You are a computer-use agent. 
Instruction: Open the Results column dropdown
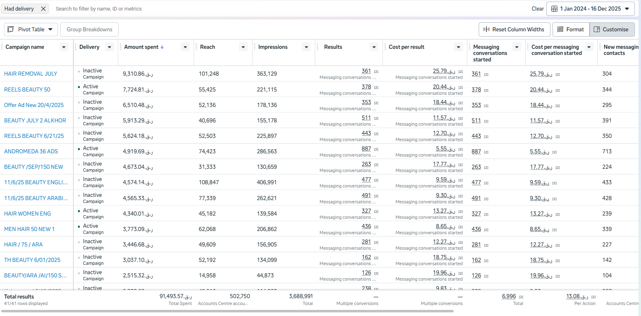tap(374, 47)
